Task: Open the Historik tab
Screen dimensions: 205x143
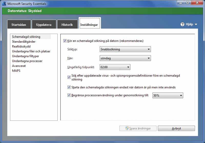Action: [67, 24]
